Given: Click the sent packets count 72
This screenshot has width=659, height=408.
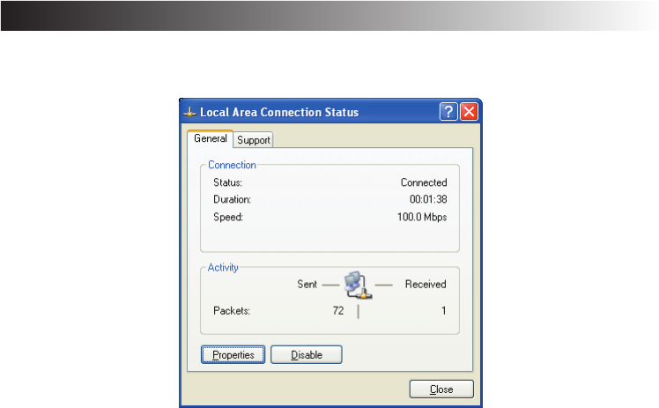Looking at the screenshot, I should point(338,310).
